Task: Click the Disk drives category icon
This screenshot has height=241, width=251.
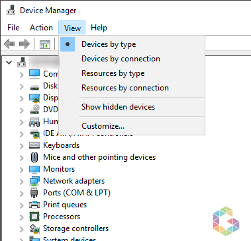Action: tap(34, 88)
